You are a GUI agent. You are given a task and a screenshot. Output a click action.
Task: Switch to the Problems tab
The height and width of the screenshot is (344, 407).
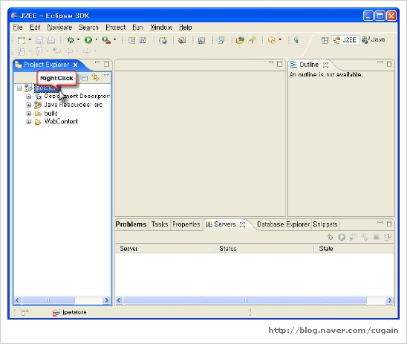[x=131, y=224]
